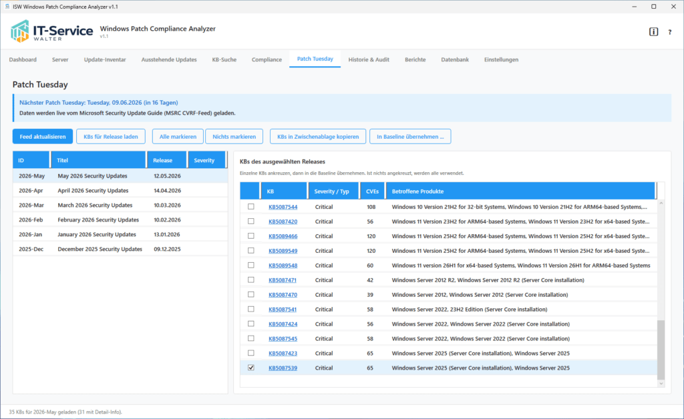Tick the checkbox for KB5087545
This screenshot has width=684, height=419.
tap(251, 338)
